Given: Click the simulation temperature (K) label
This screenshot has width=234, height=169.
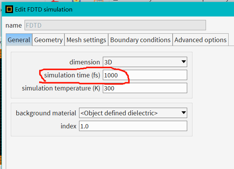Looking at the screenshot, I should (x=61, y=88).
